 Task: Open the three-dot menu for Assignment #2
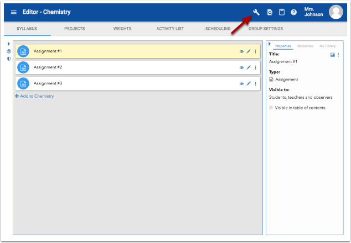[255, 68]
